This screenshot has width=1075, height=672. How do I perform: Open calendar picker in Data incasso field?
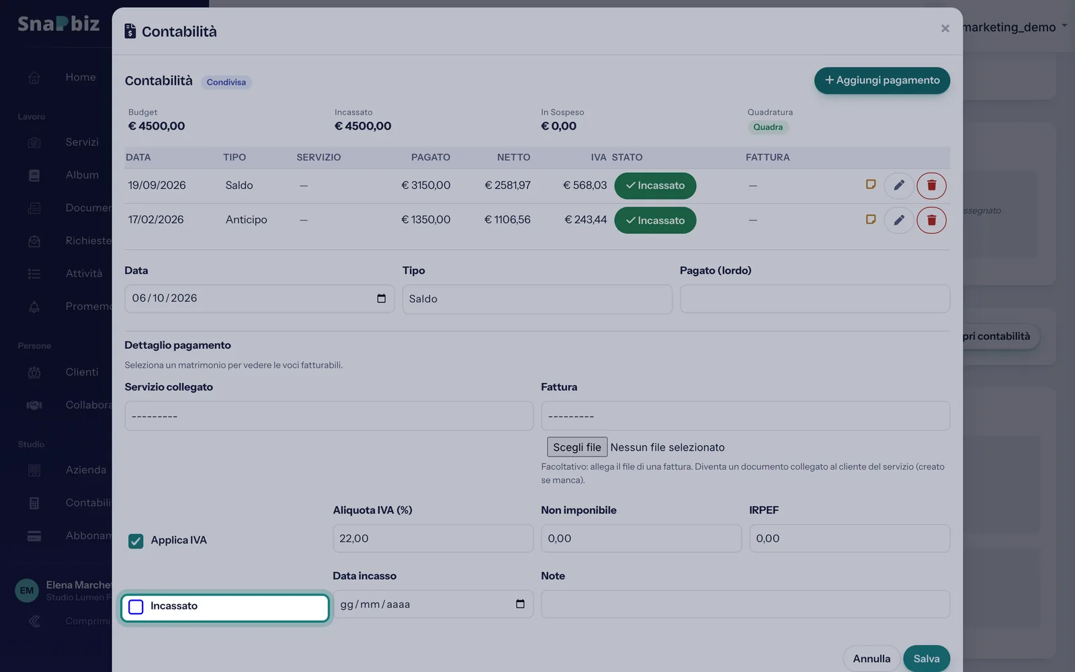[520, 604]
